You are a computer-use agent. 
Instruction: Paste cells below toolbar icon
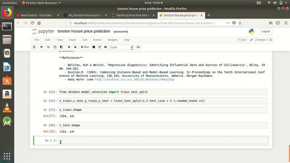(62, 47)
